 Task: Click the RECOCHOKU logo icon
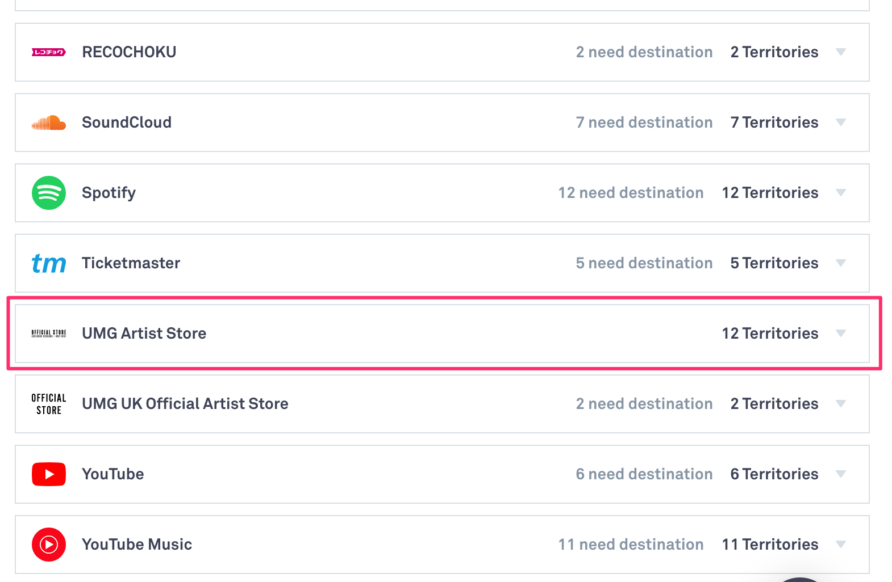pyautogui.click(x=49, y=52)
